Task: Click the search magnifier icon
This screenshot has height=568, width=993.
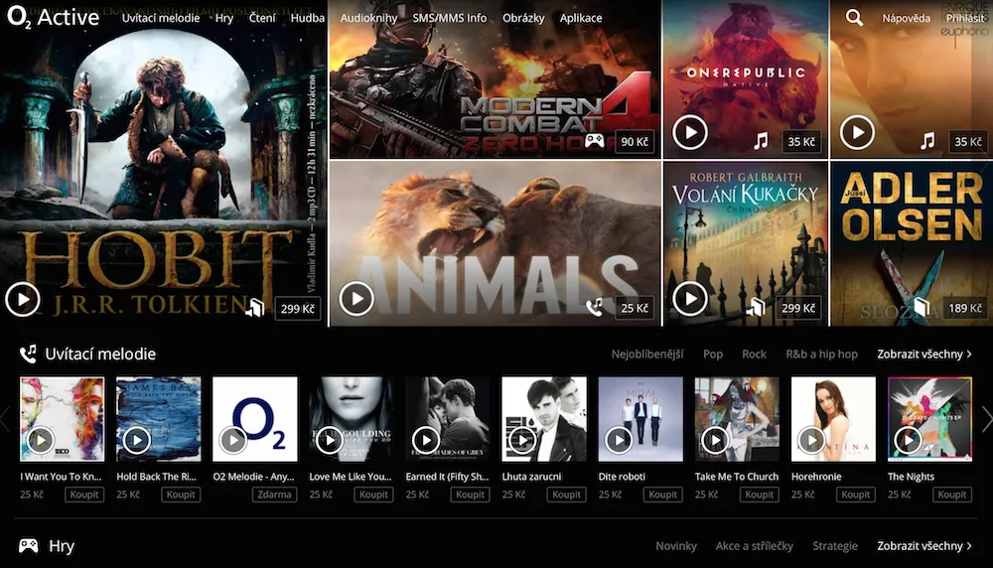Action: pyautogui.click(x=854, y=18)
